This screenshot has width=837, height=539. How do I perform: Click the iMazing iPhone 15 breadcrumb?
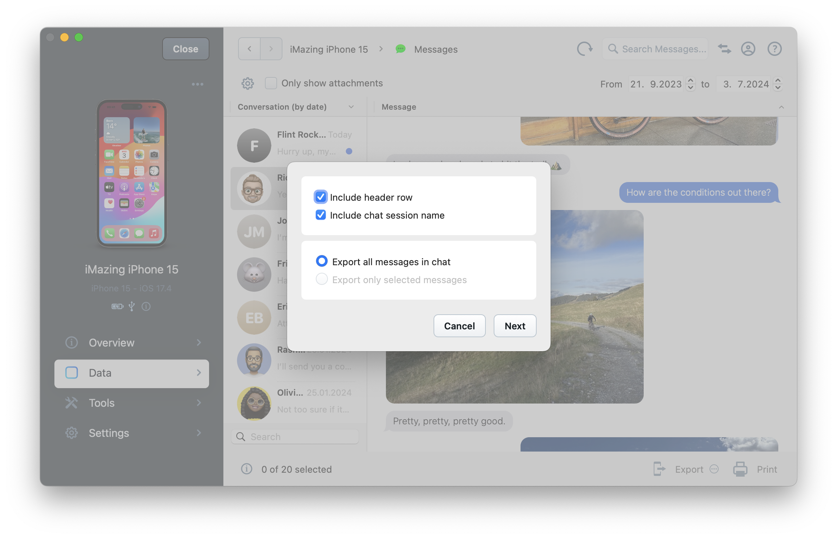point(329,49)
